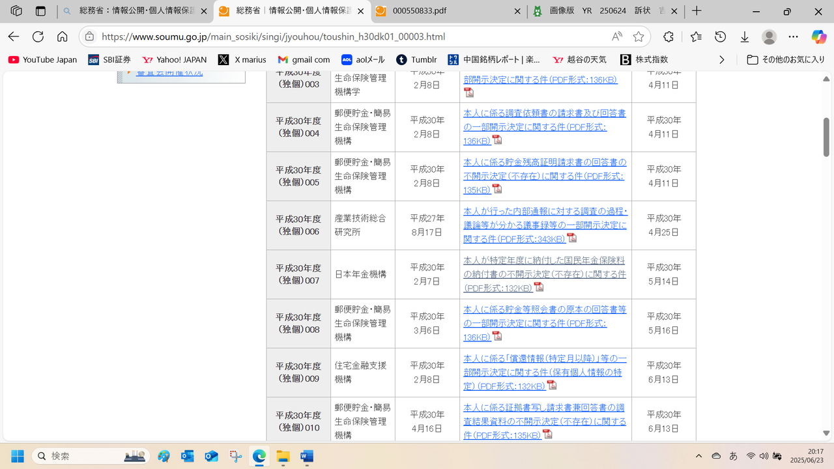
Task: Click 住宅金融支援機構 cell
Action: point(363,373)
